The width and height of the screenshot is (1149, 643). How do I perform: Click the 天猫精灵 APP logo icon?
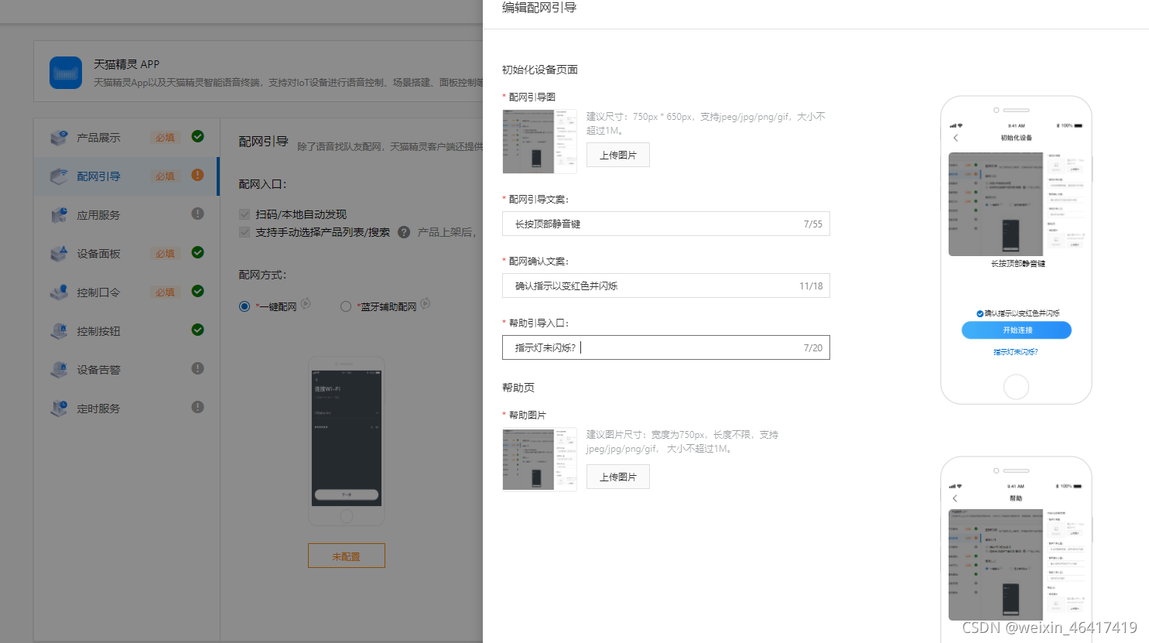(x=66, y=73)
